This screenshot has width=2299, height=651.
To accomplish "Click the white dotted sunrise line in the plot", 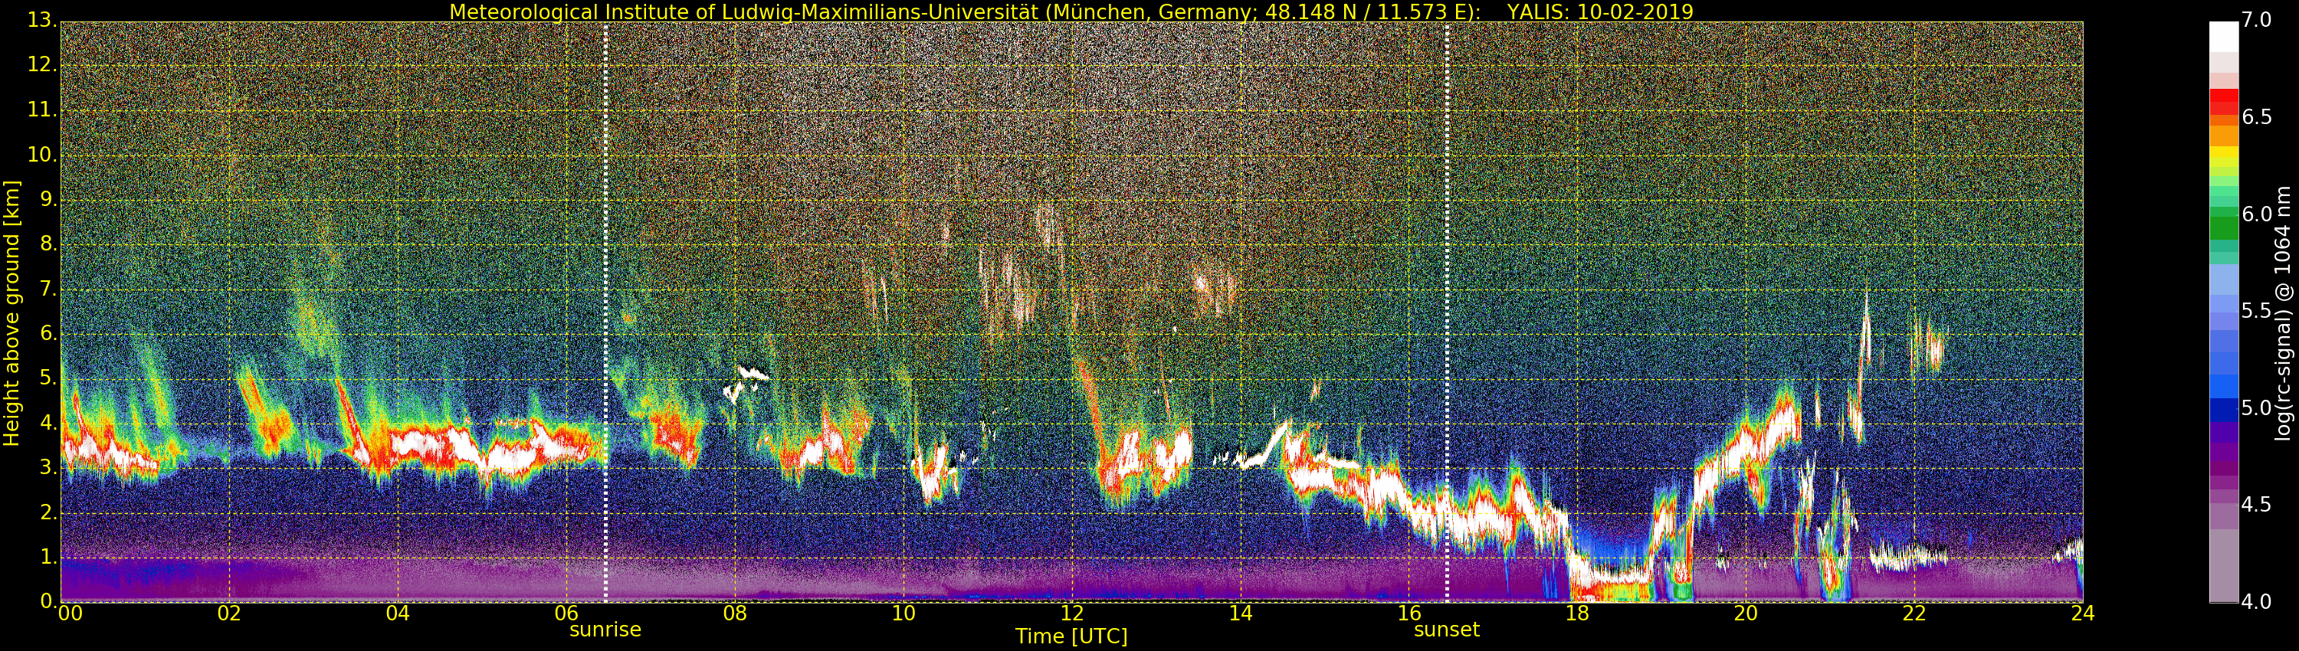I will (x=606, y=312).
